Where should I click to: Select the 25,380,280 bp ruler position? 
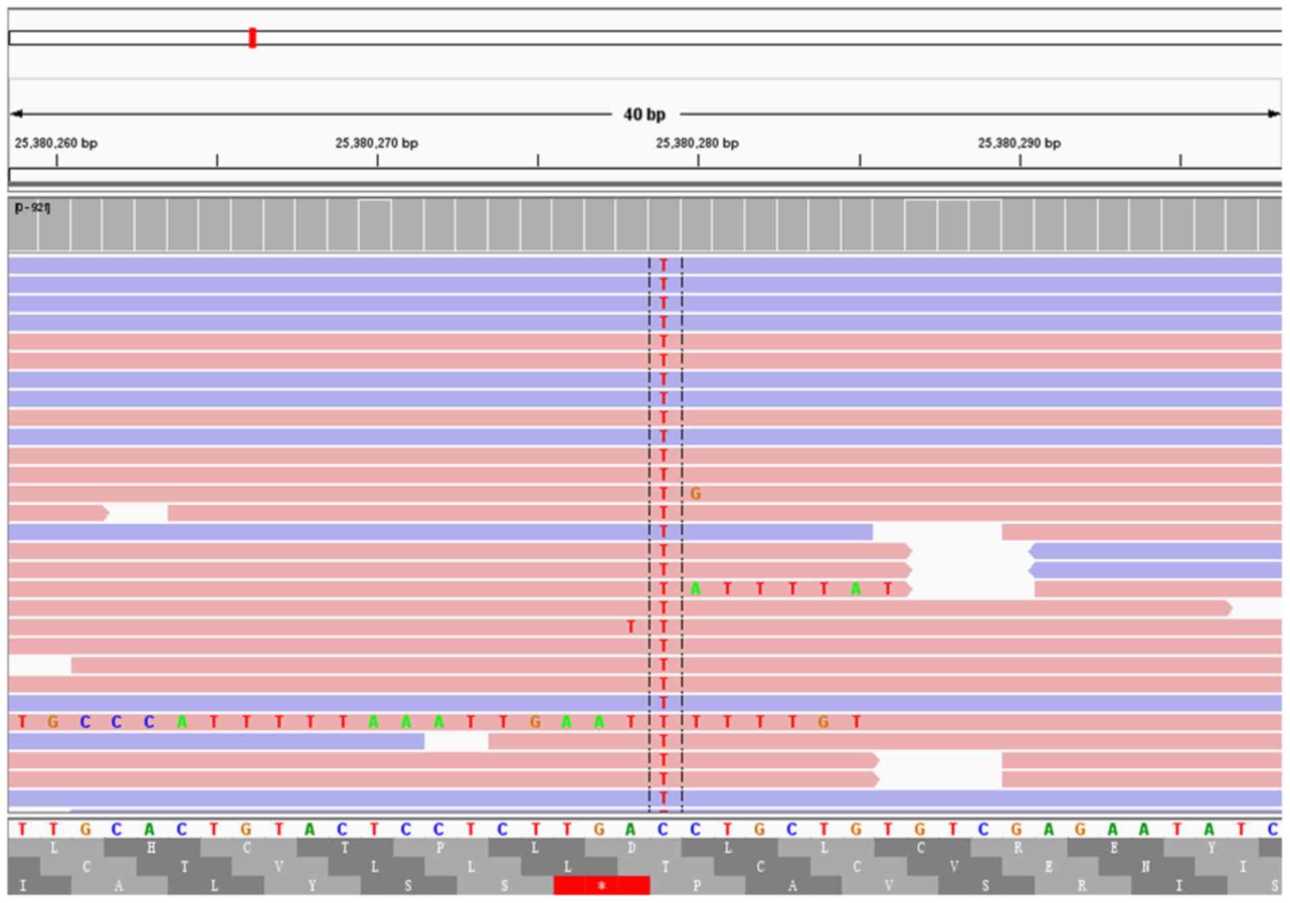(697, 143)
